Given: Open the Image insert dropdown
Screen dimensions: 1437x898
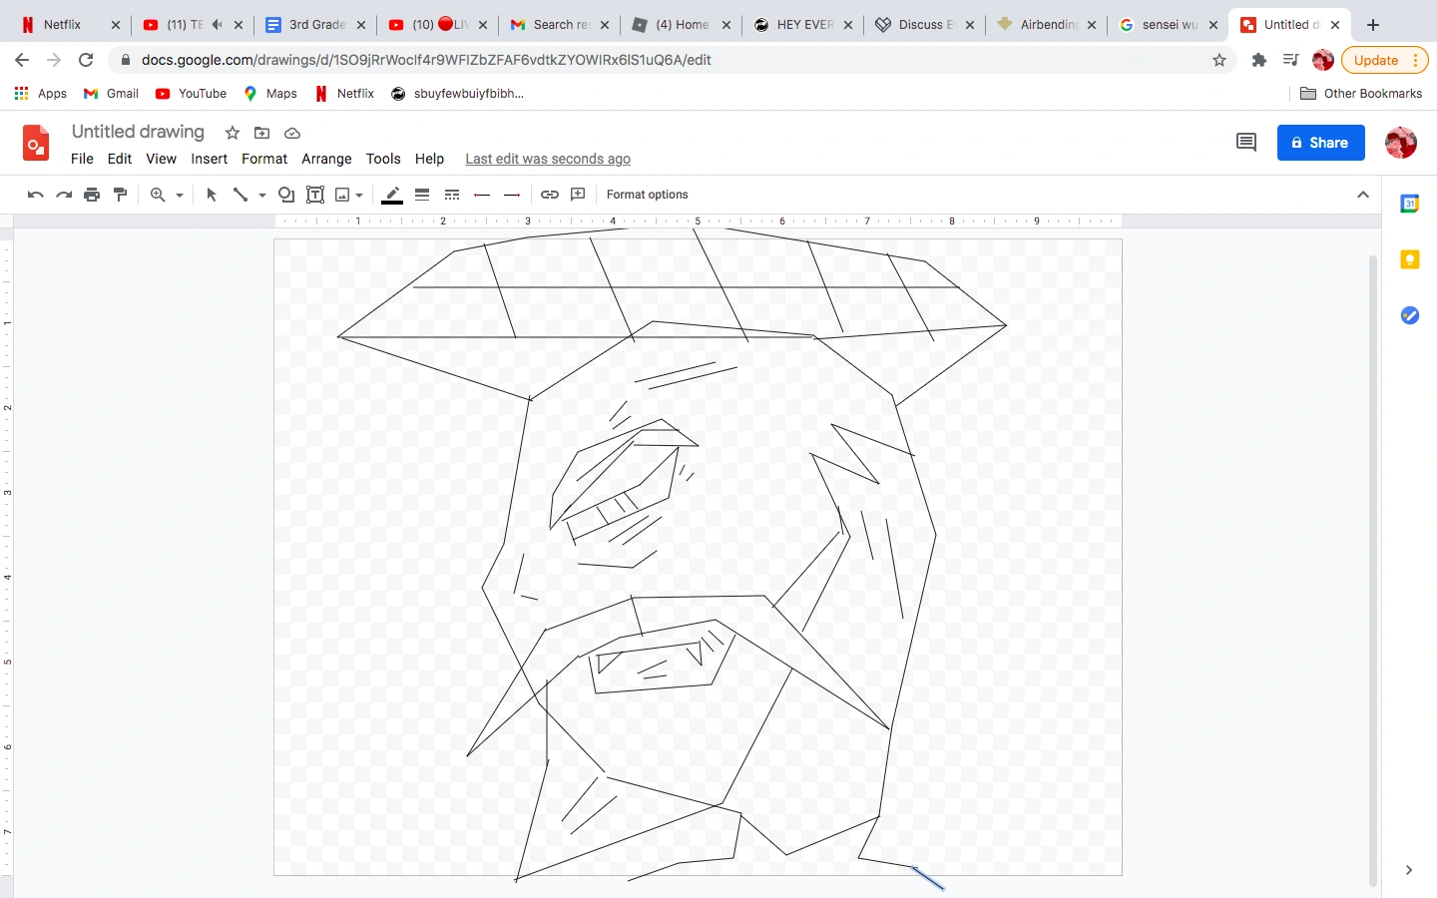Looking at the screenshot, I should (359, 194).
